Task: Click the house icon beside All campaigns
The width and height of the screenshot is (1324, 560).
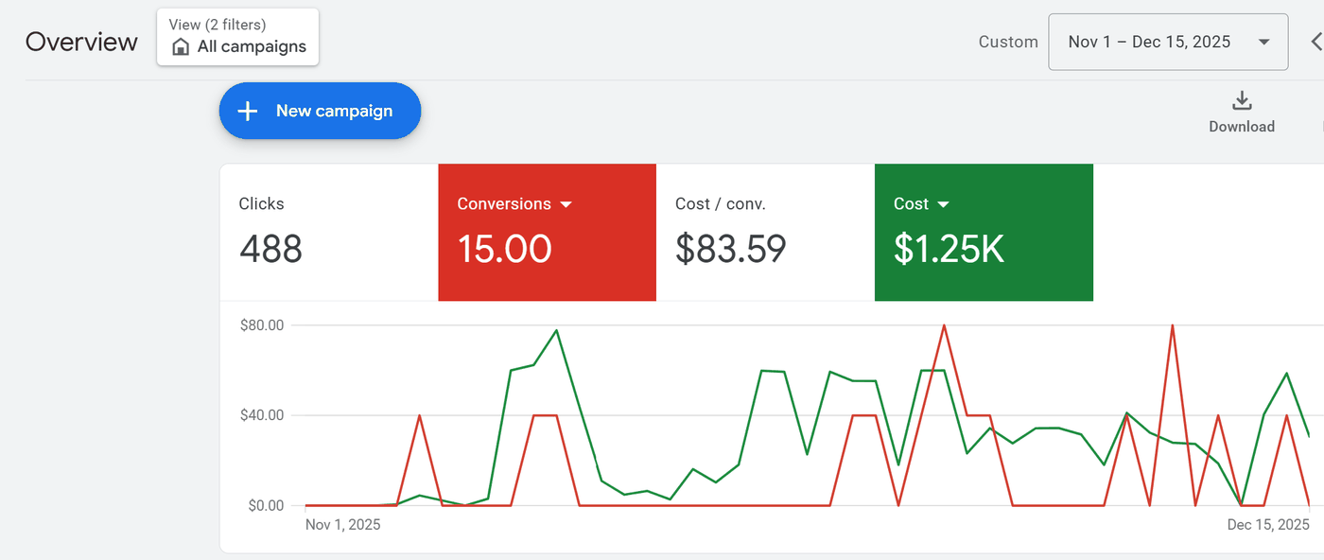Action: (x=181, y=46)
